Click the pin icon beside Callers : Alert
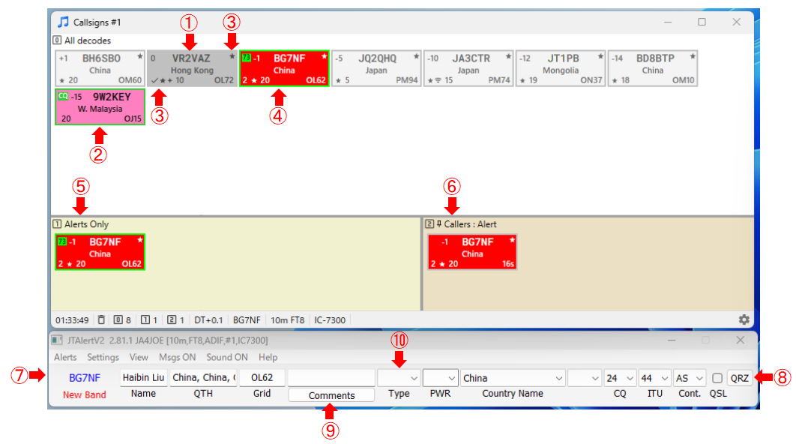Viewport: 796px width, 444px height. coord(439,224)
